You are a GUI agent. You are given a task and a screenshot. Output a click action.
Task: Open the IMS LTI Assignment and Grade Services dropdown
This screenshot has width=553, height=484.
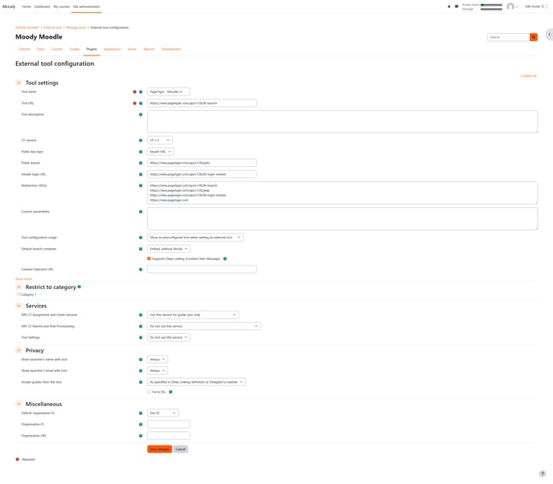click(x=193, y=315)
